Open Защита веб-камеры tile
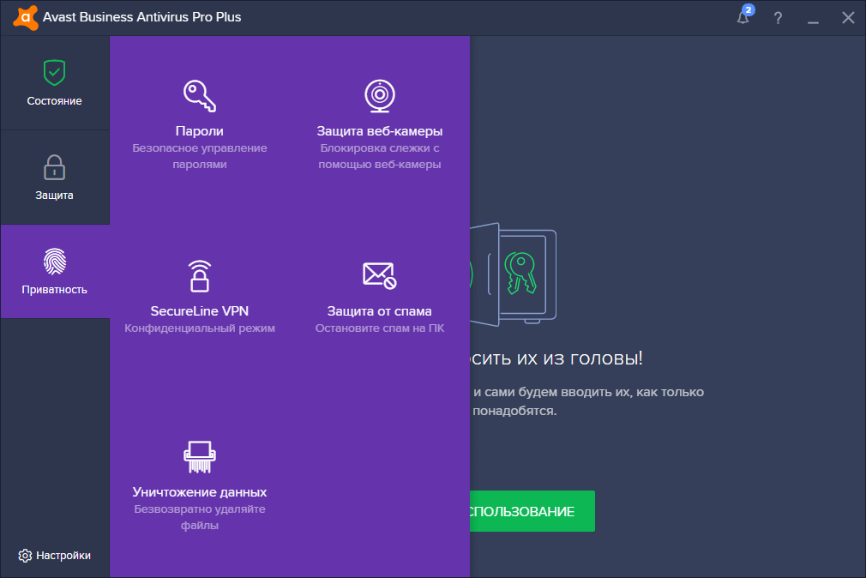This screenshot has height=578, width=866. point(380,124)
